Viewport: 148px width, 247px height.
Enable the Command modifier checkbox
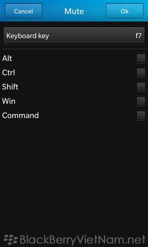pyautogui.click(x=141, y=115)
